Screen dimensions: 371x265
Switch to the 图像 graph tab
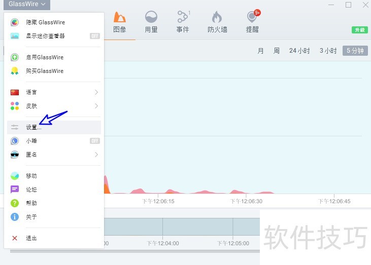pos(119,22)
